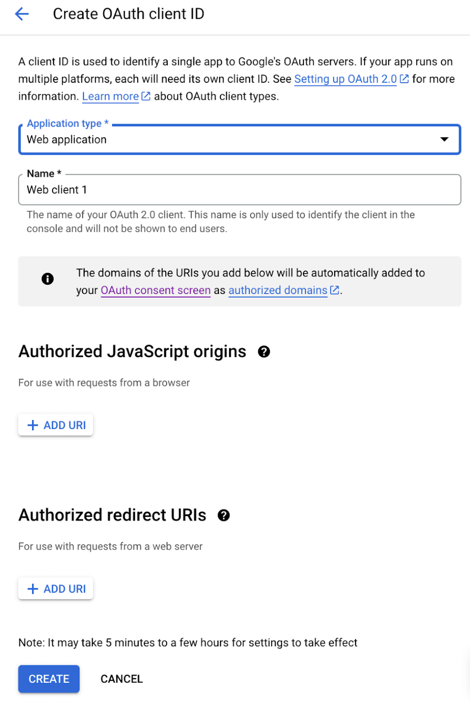Viewport: 470px width, 704px height.
Task: Click the external link icon beside Learn more
Action: click(145, 96)
